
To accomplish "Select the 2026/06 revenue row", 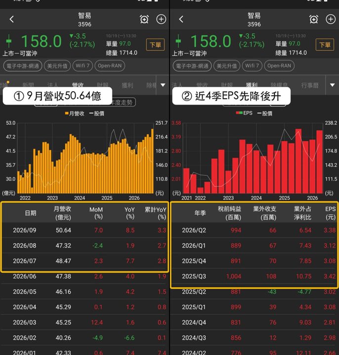I will click(x=85, y=276).
